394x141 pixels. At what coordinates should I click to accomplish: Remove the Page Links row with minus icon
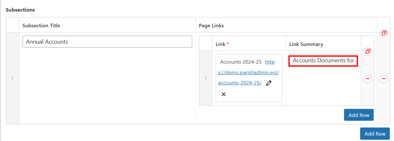pyautogui.click(x=368, y=79)
